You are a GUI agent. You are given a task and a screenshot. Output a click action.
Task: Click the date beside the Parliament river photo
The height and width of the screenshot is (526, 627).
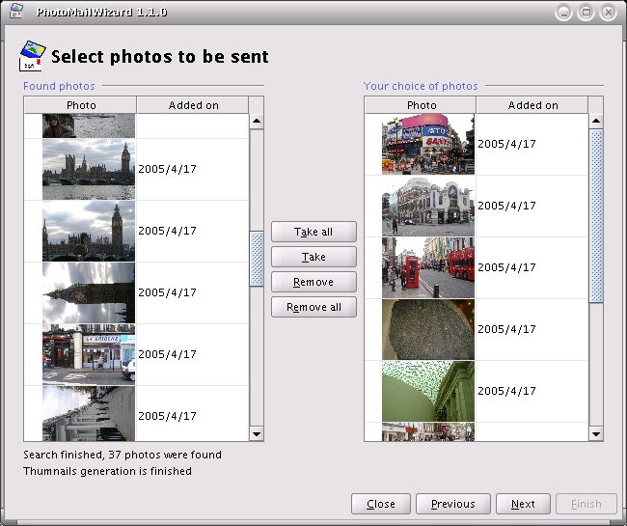[x=167, y=169]
